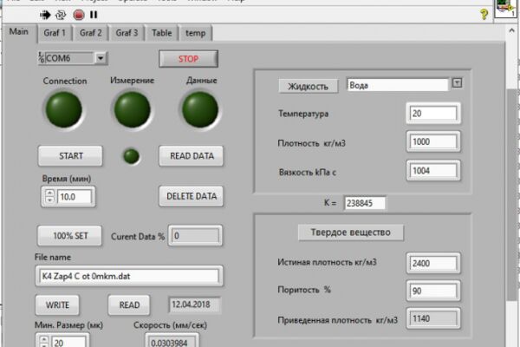Click the Плотность field showing 1000
520x347 pixels.
(x=433, y=141)
